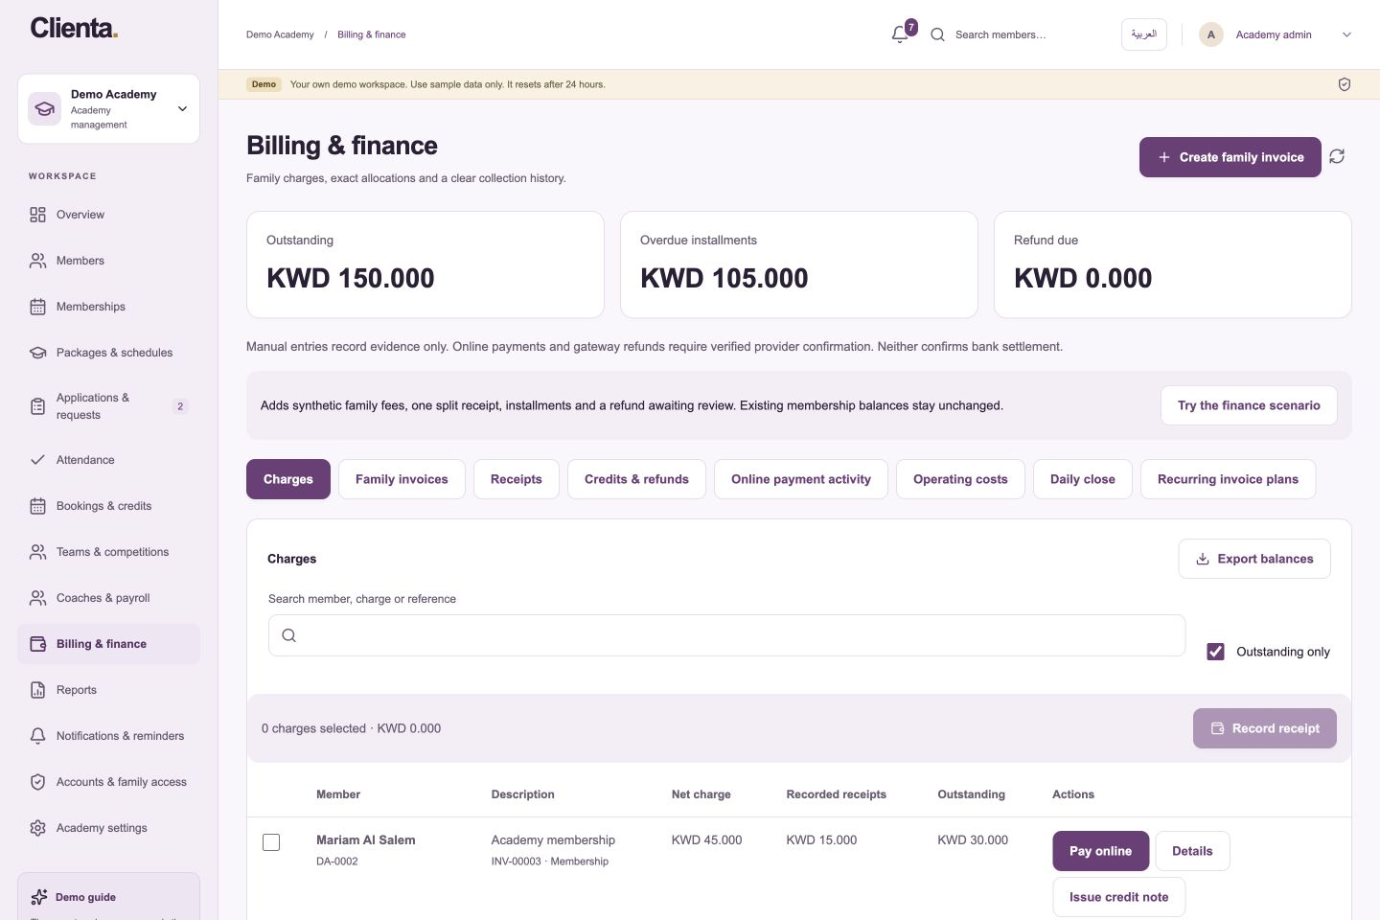Open the Operating costs tab
This screenshot has width=1380, height=920.
click(960, 479)
